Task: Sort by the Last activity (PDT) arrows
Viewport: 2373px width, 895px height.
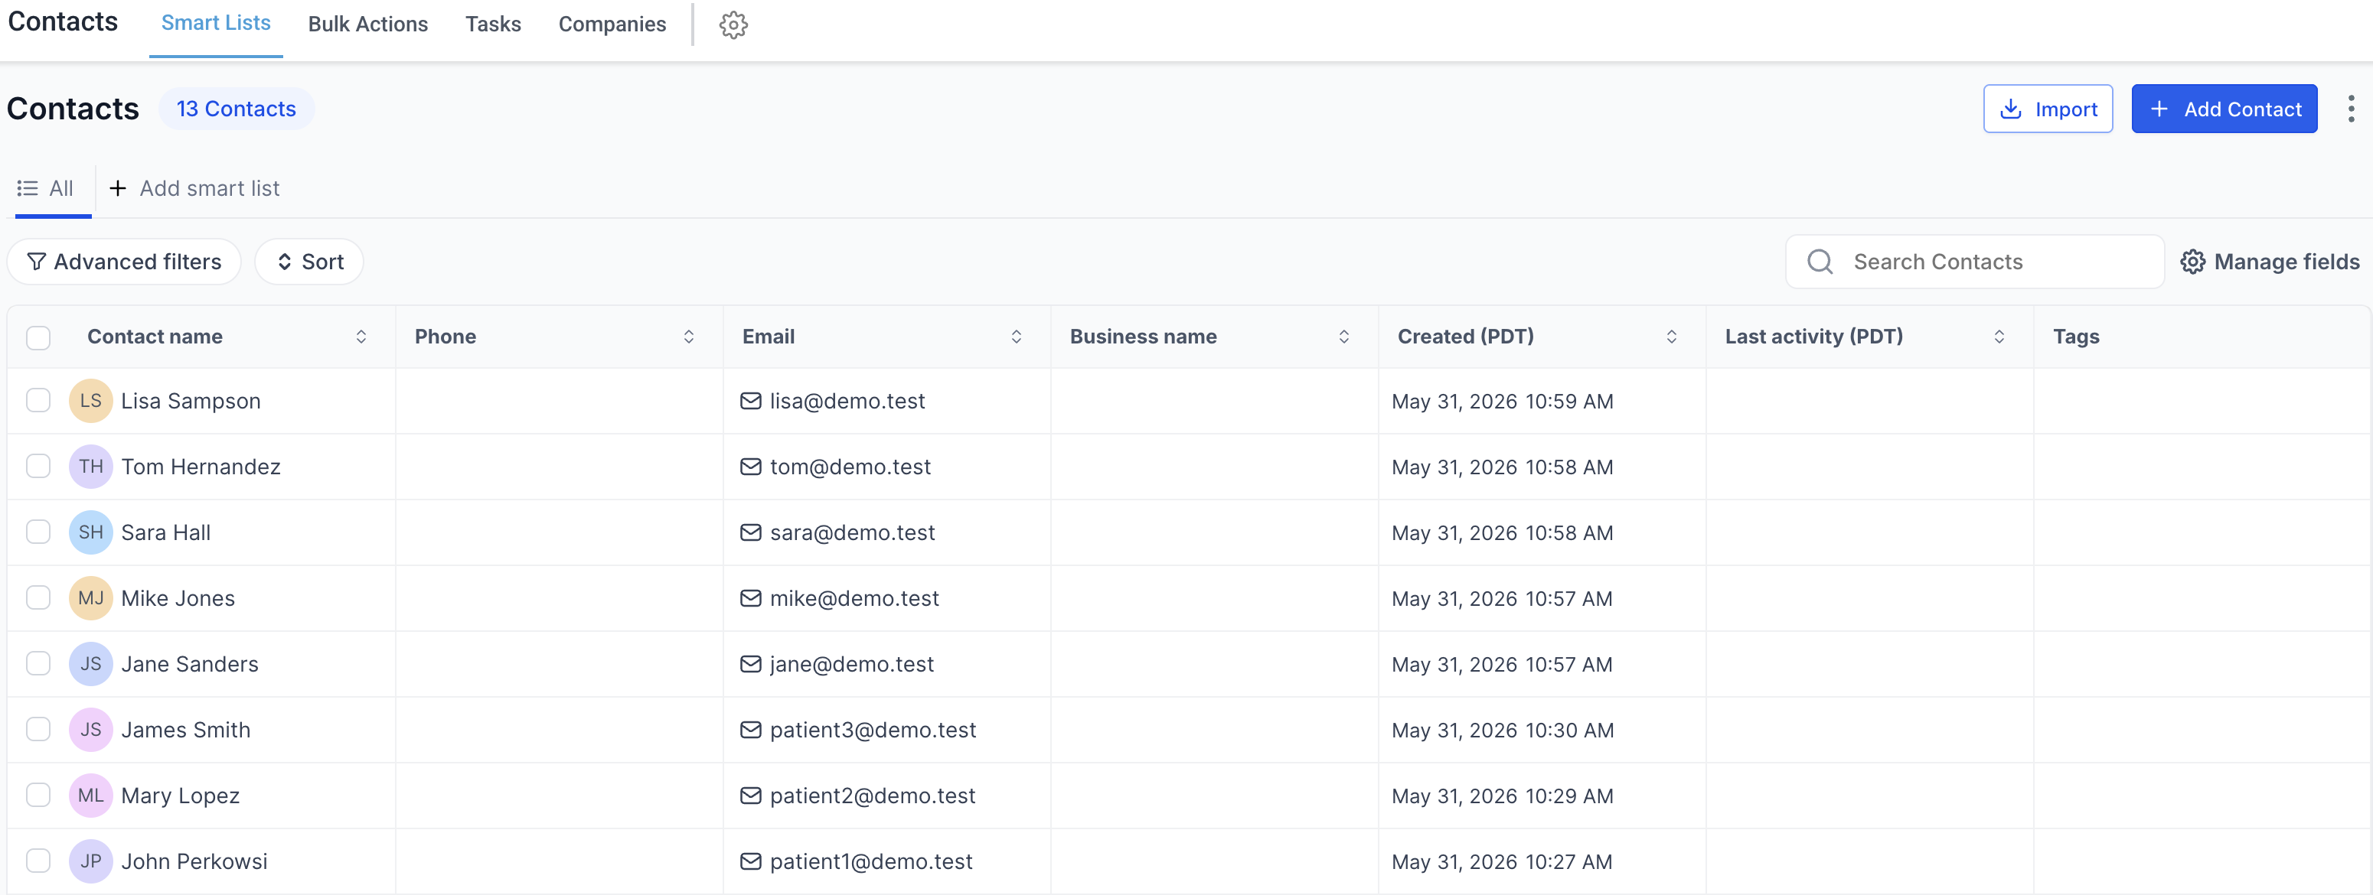Action: [x=1999, y=337]
